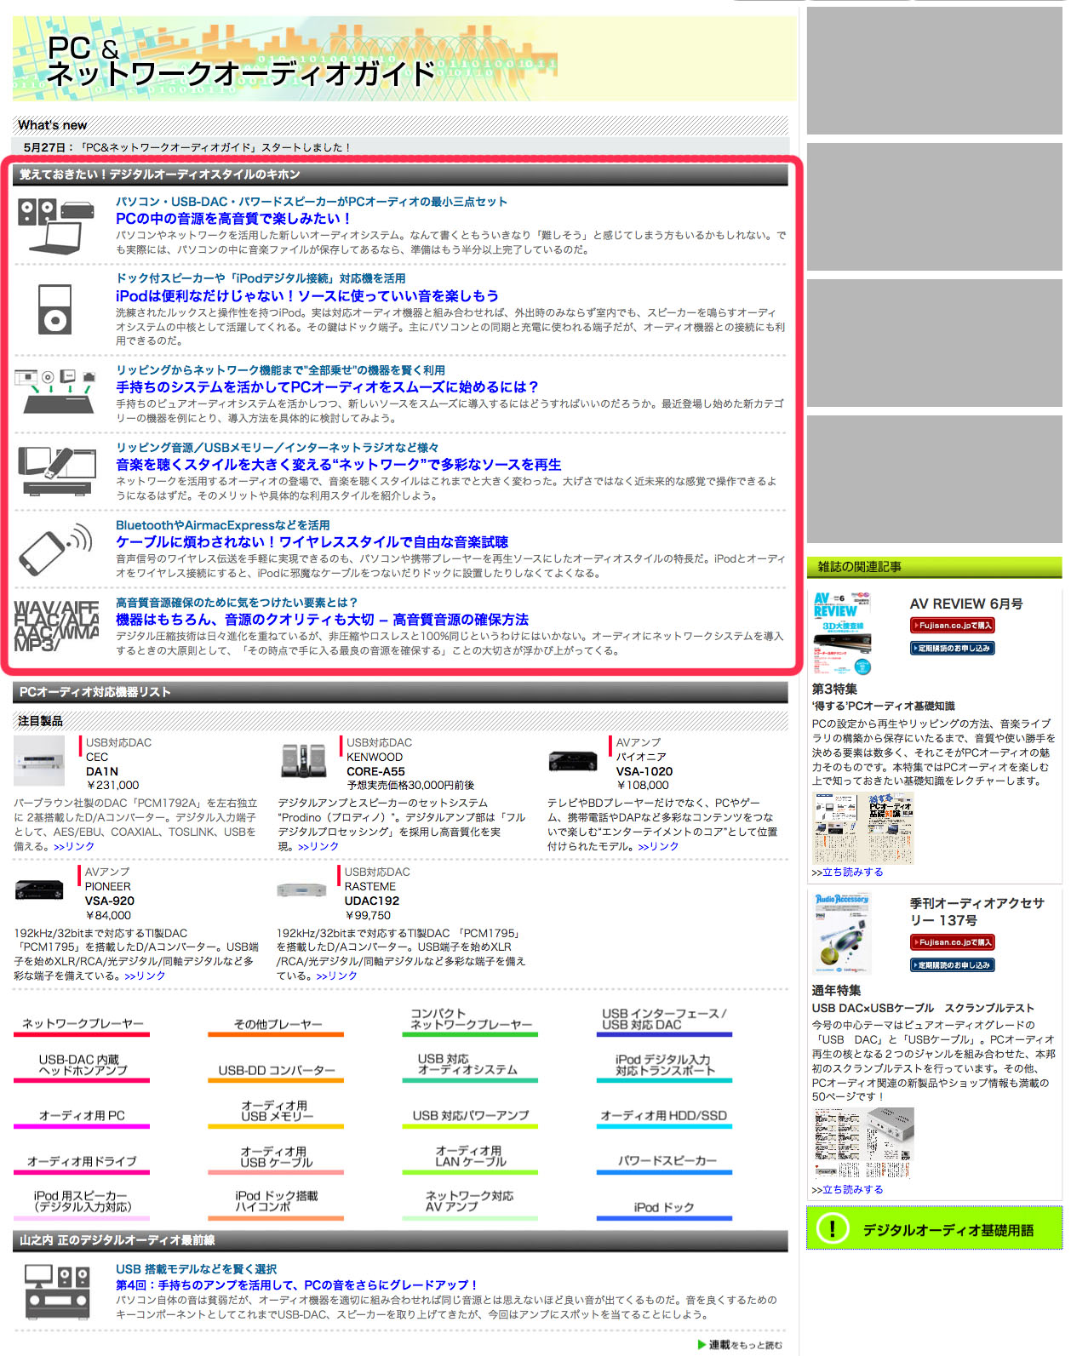Open the ネットワークプレーヤー category
Image resolution: width=1071 pixels, height=1356 pixels.
click(x=82, y=1024)
